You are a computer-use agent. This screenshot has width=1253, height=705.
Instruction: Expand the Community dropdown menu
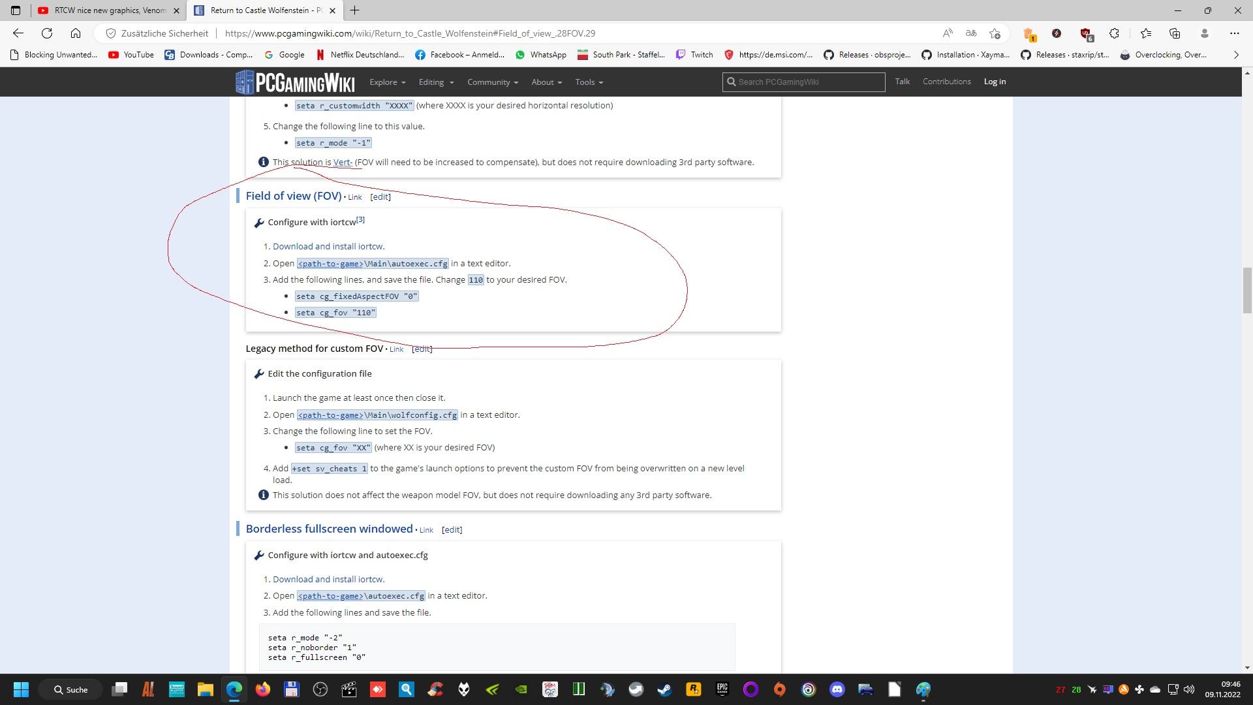[493, 82]
